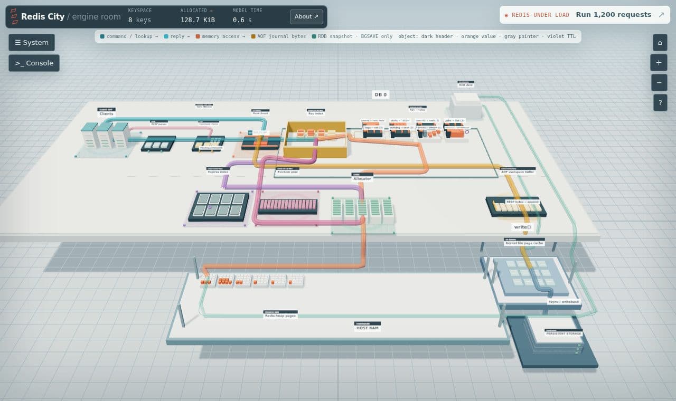This screenshot has width=676, height=401.
Task: Select the pink Eviction pool block
Action: coord(288,206)
